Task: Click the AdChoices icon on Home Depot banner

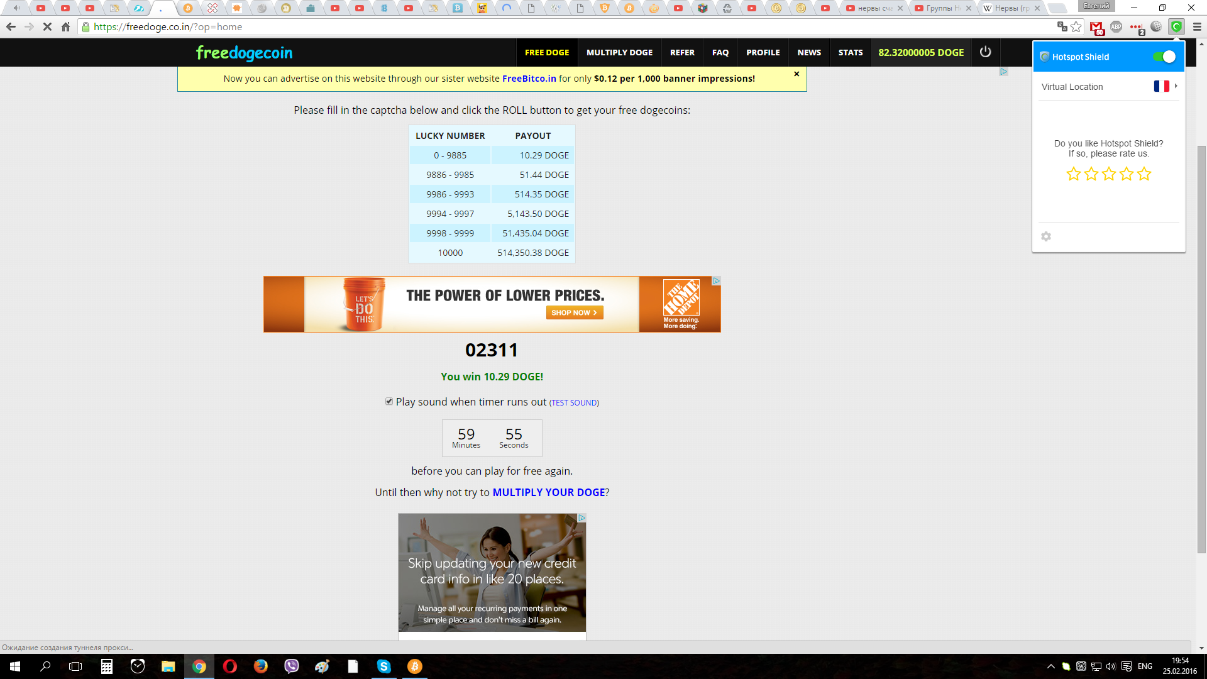Action: point(716,281)
